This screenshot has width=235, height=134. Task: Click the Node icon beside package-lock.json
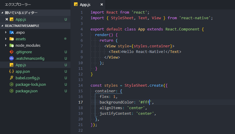pyautogui.click(x=11, y=84)
